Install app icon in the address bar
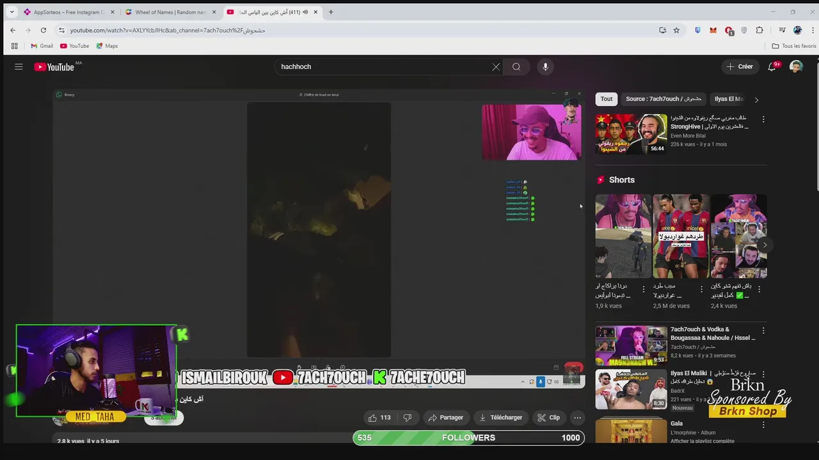Viewport: 819px width, 460px height. pyautogui.click(x=663, y=30)
